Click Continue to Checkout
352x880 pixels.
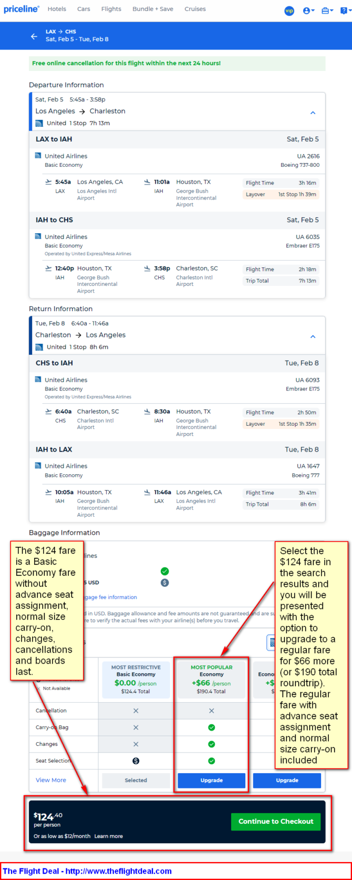pyautogui.click(x=276, y=822)
